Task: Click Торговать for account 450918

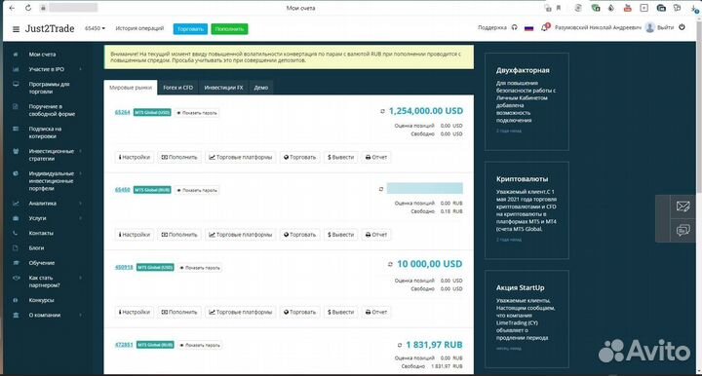Action: pyautogui.click(x=299, y=312)
